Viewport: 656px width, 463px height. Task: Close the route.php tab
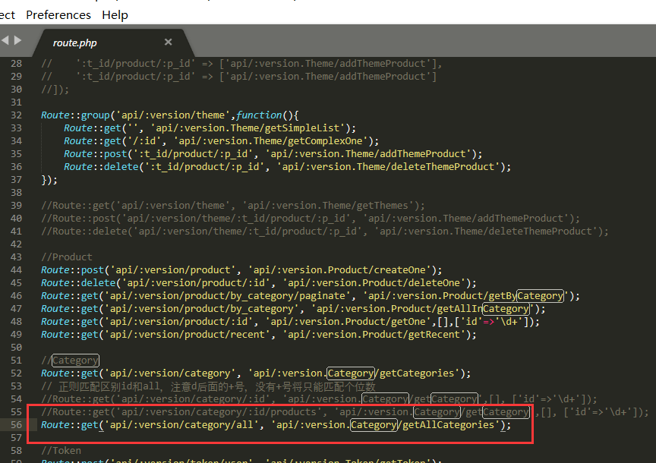[169, 42]
